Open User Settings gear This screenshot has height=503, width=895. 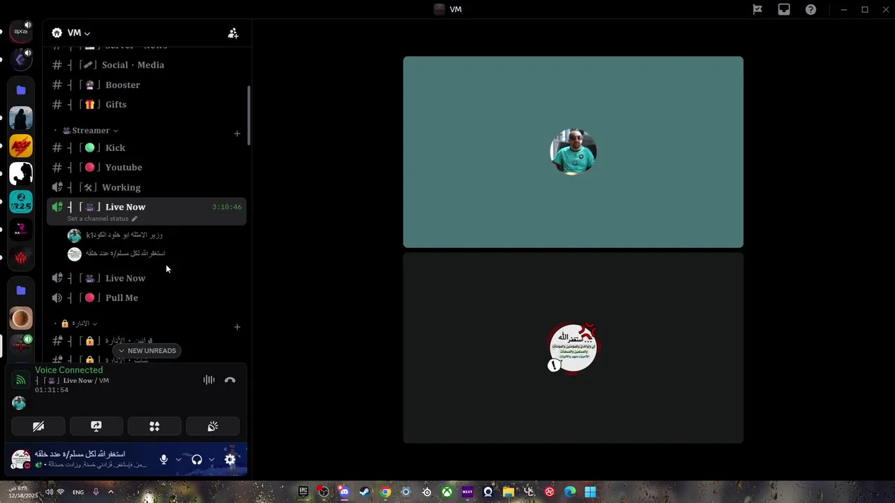(230, 459)
